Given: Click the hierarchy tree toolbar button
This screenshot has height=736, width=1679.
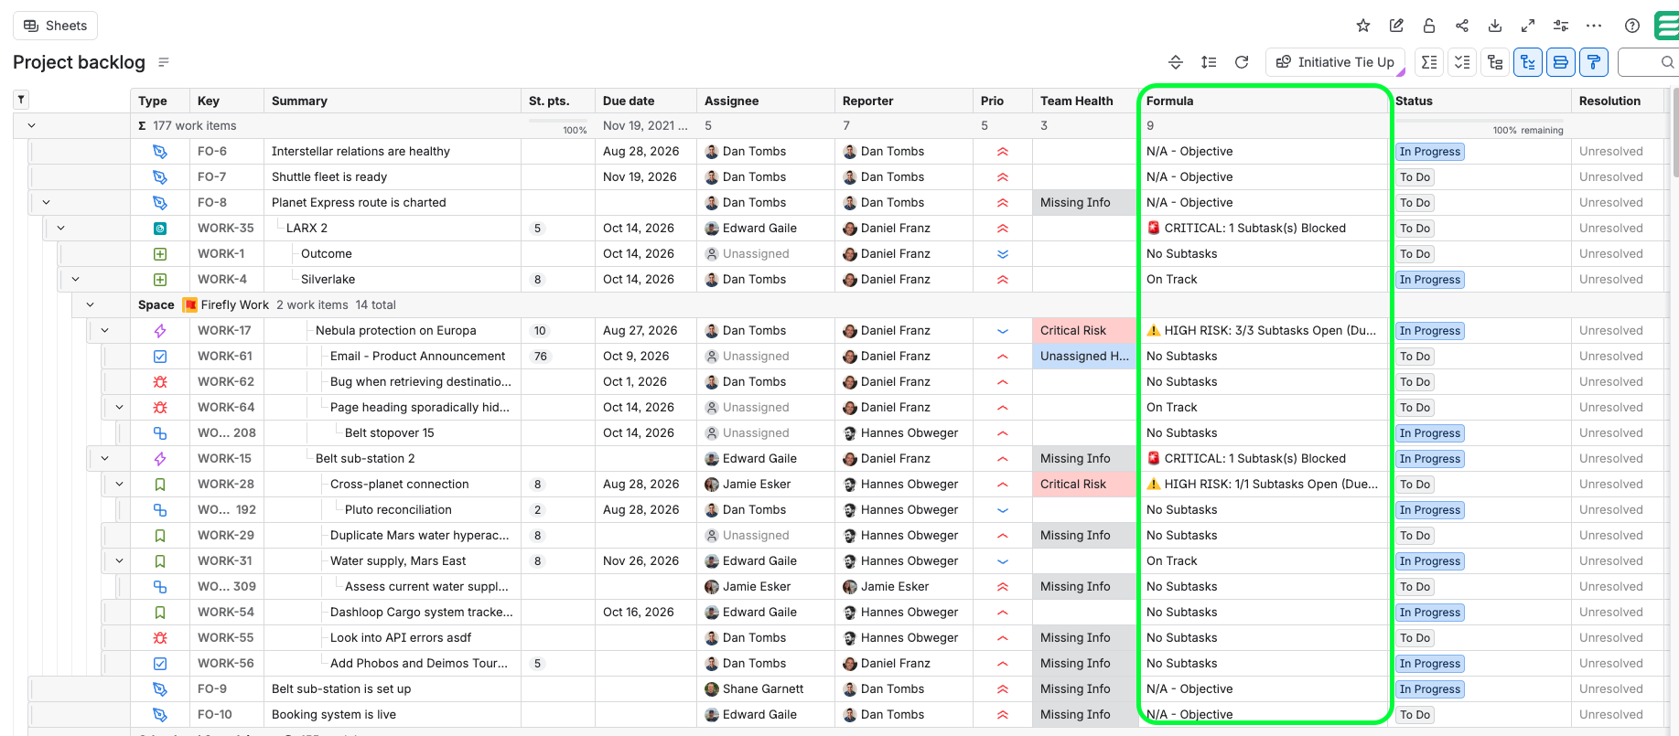Looking at the screenshot, I should point(1495,62).
